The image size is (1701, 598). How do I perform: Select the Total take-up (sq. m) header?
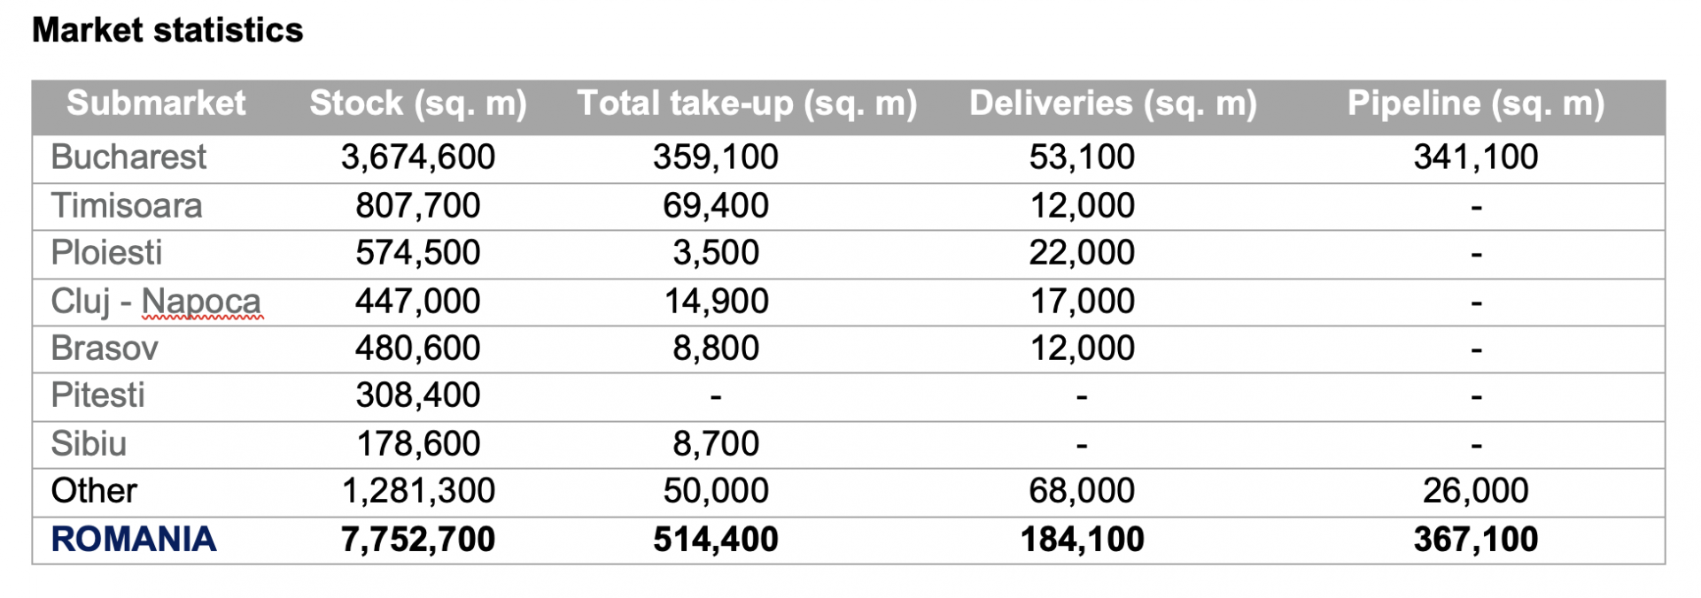(747, 103)
